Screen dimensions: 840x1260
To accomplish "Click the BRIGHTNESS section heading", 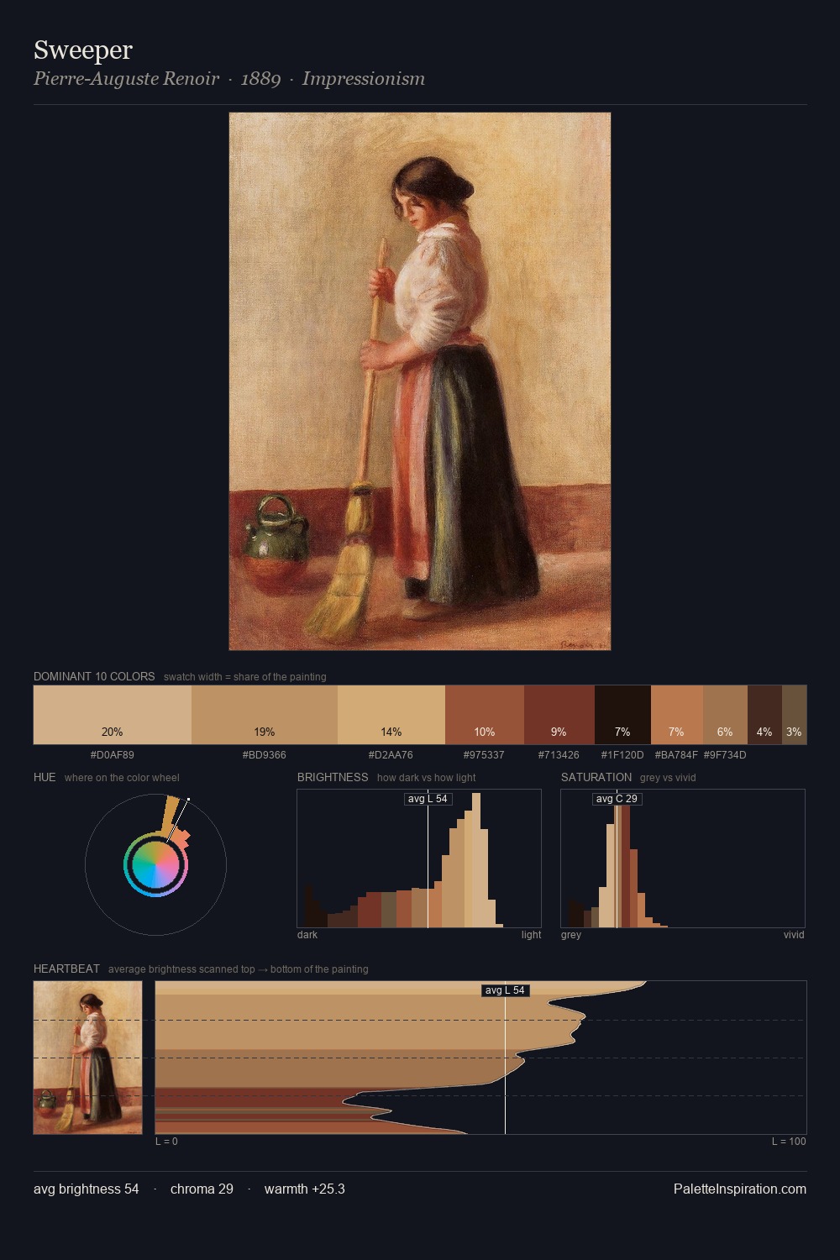I will pyautogui.click(x=333, y=777).
